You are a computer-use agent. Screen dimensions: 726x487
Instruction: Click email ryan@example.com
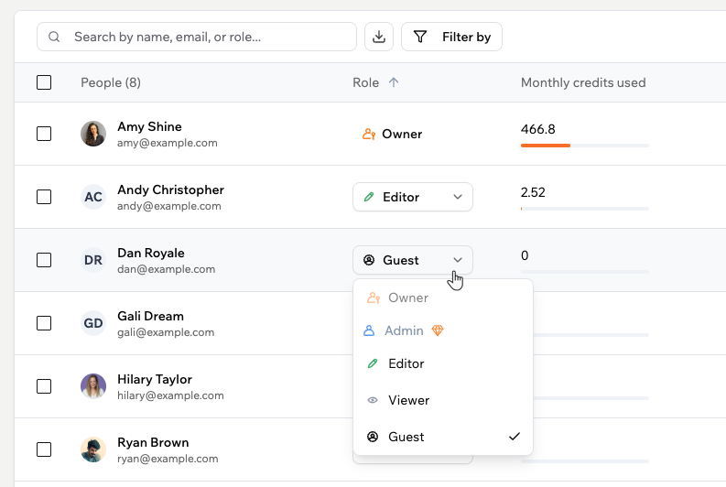click(168, 459)
